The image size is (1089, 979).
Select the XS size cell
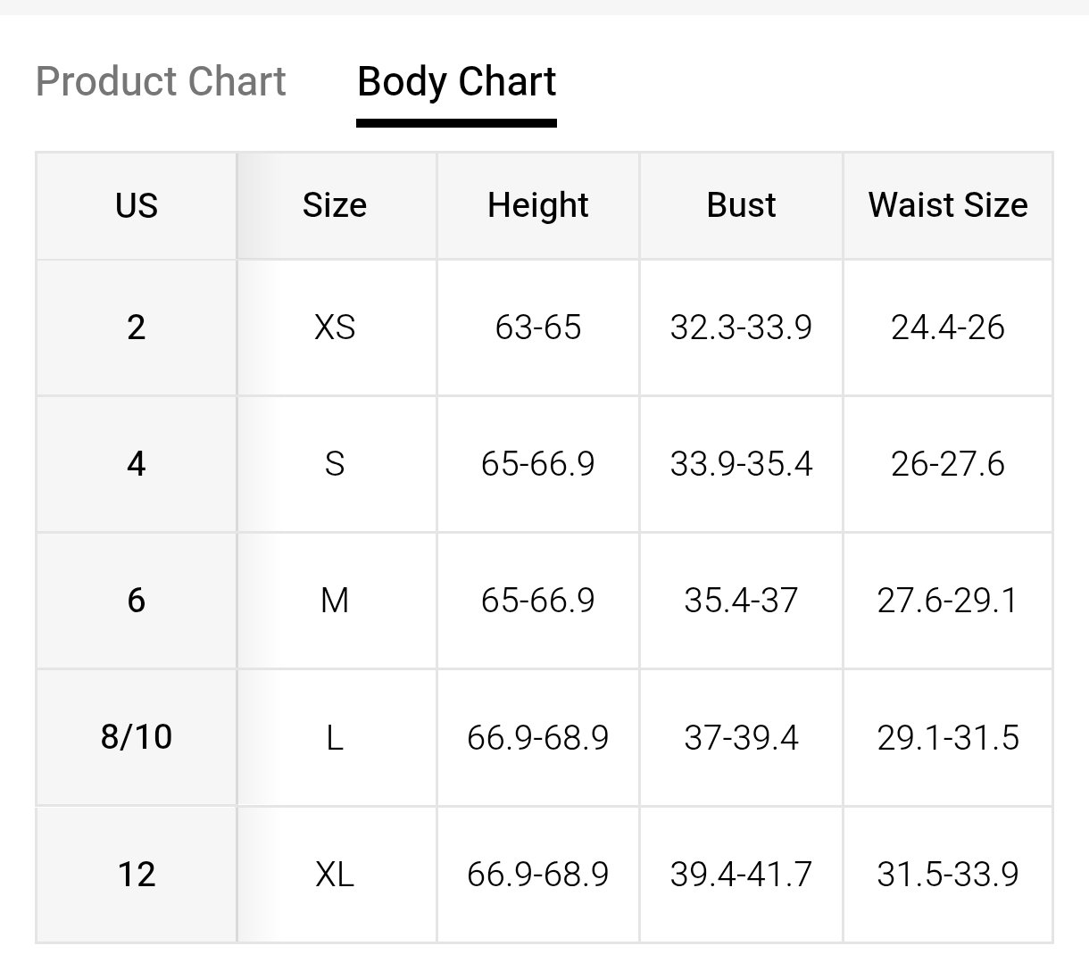(x=336, y=328)
